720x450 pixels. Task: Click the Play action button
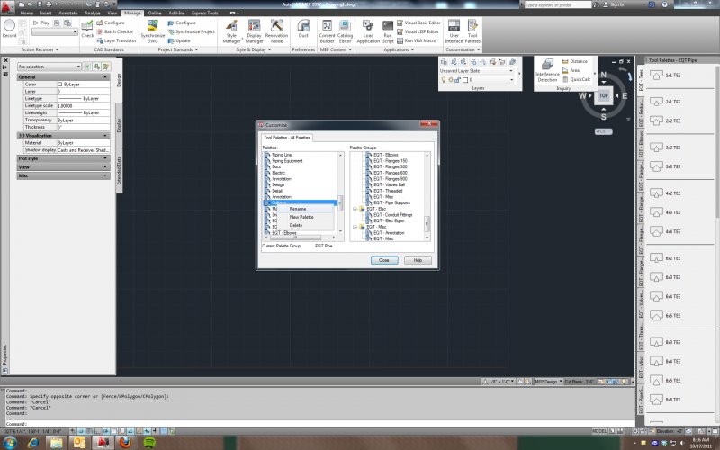40,22
